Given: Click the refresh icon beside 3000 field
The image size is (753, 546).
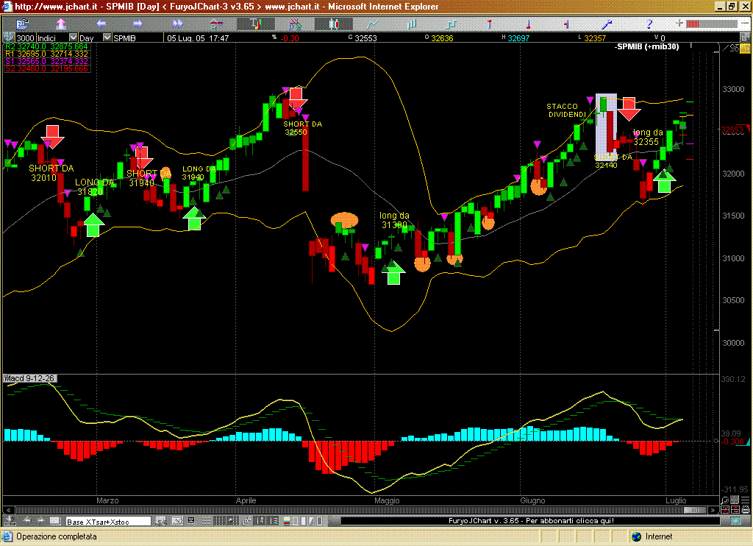Looking at the screenshot, I should 8,38.
